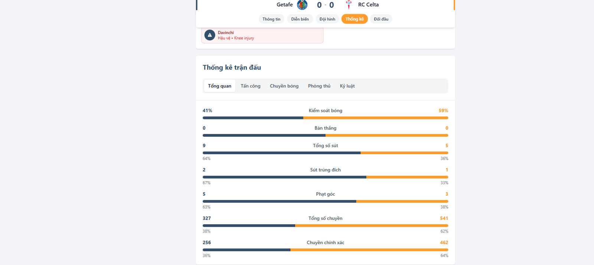Click the Tổng số sút progress bar
Screen dimensions: 594x265
tap(325, 153)
